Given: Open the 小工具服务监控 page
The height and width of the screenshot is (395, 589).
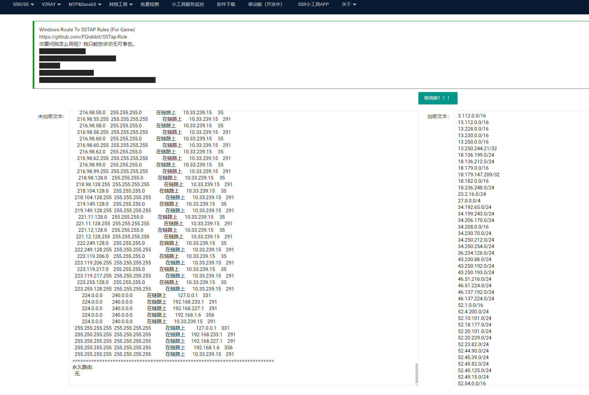Looking at the screenshot, I should (x=187, y=4).
